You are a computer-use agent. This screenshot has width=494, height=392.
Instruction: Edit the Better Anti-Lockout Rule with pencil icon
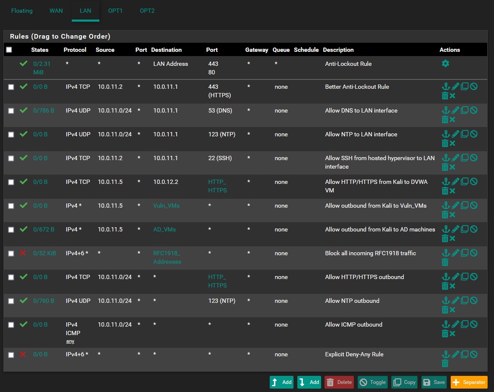(x=455, y=87)
